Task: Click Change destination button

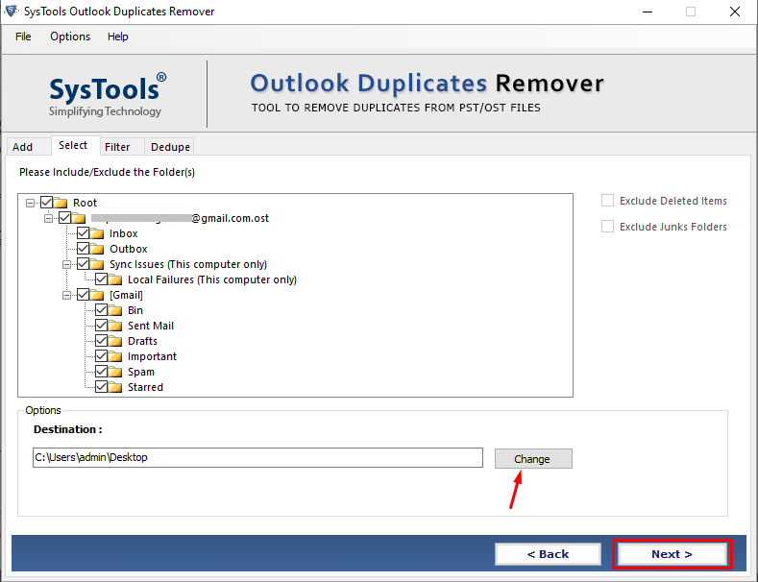Action: tap(533, 459)
